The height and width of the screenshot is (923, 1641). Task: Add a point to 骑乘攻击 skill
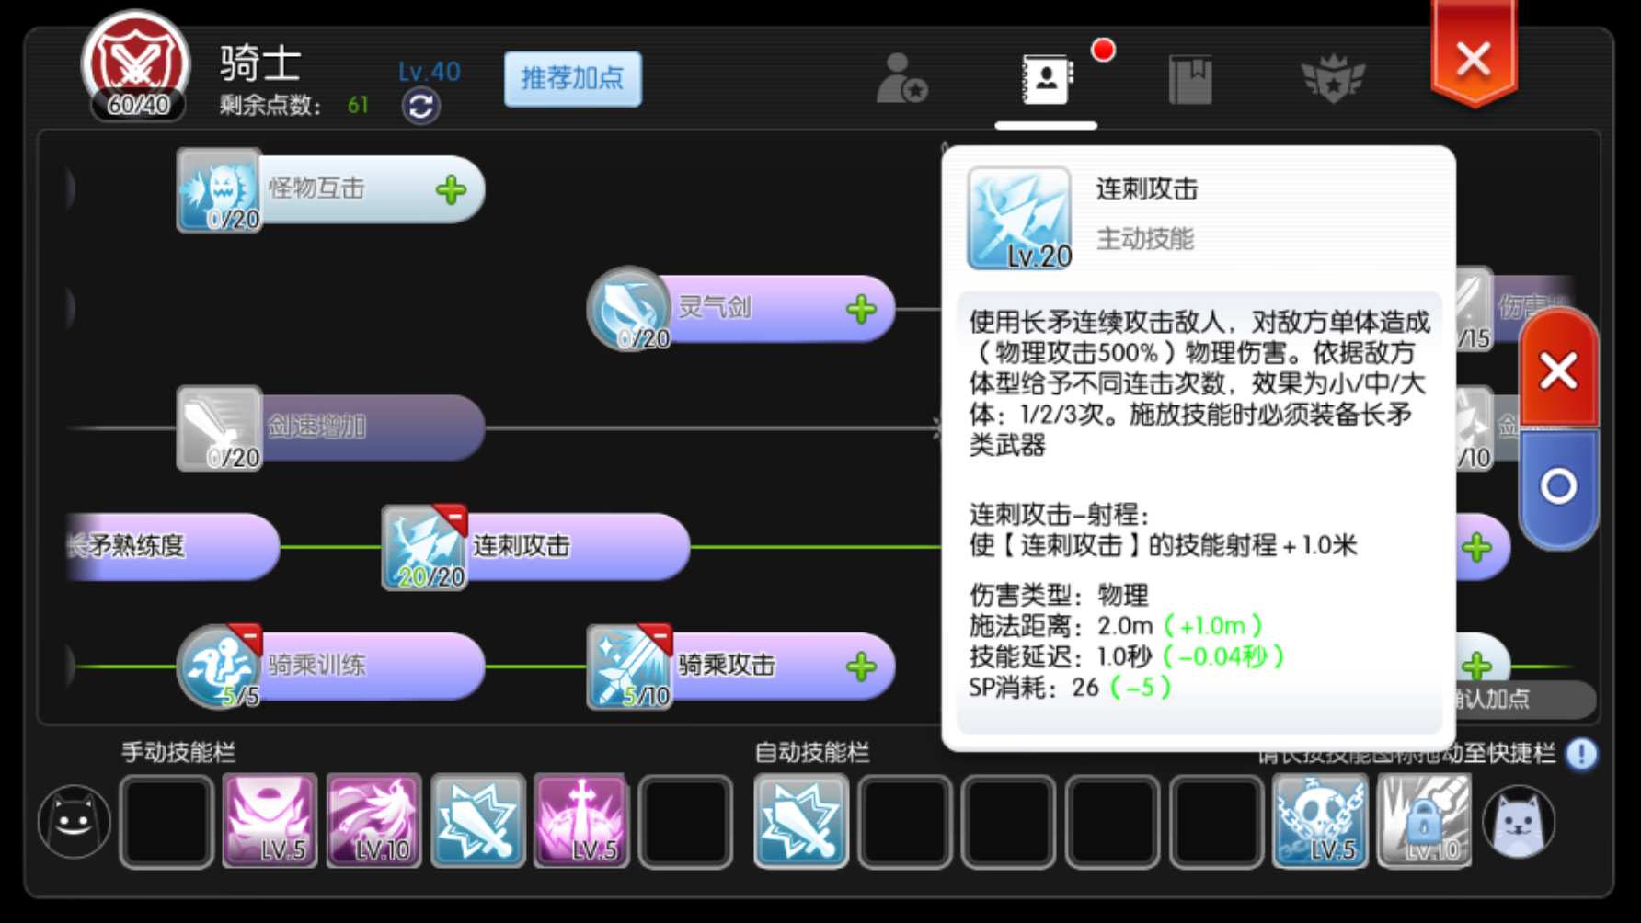pyautogui.click(x=861, y=667)
